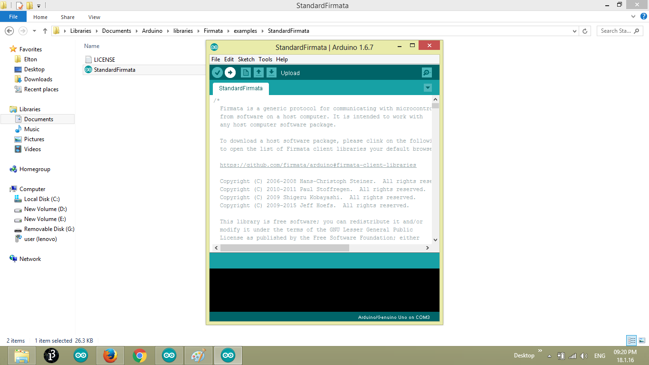Open the Arduino Edit menu
Screen dimensions: 649x365
point(229,59)
